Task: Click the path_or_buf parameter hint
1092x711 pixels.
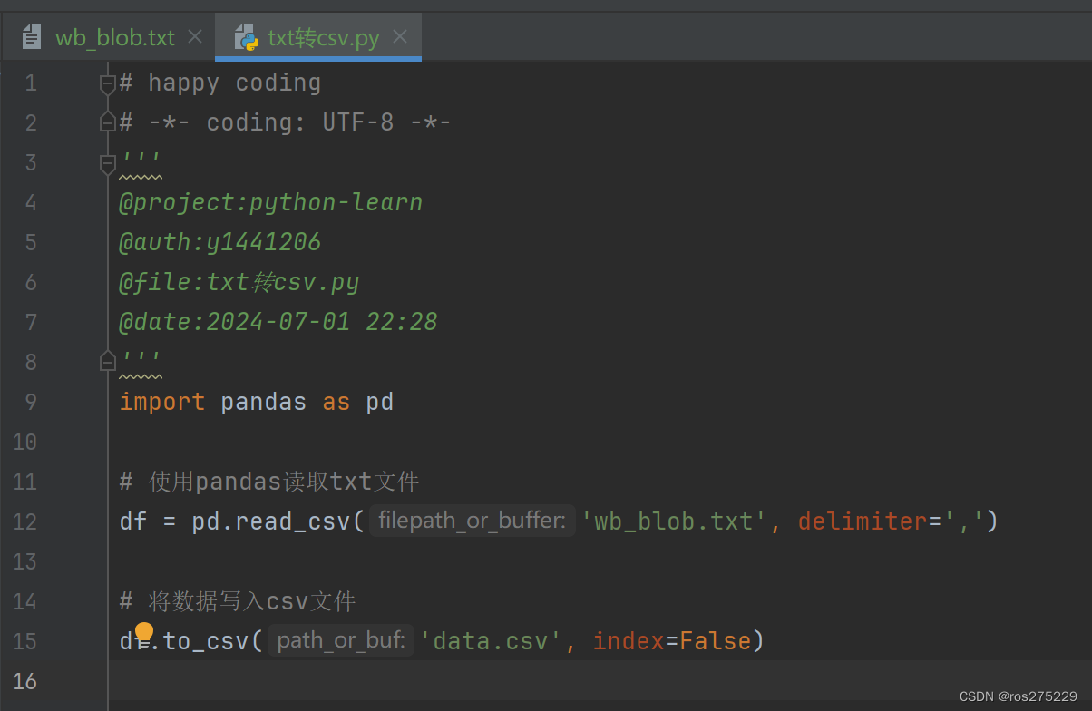Action: pos(341,640)
